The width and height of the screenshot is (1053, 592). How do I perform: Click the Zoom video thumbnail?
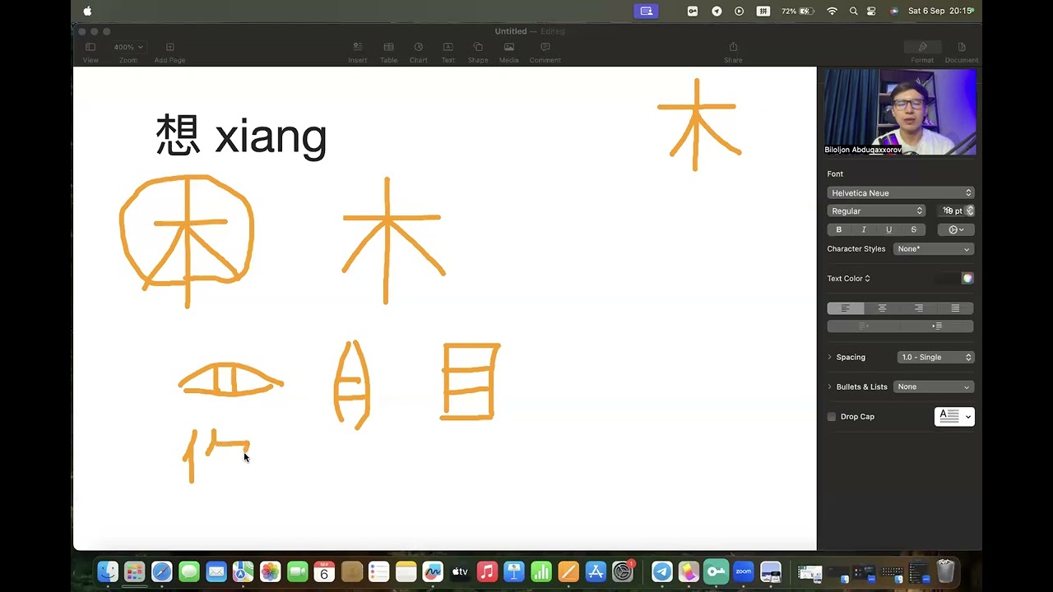[900, 113]
